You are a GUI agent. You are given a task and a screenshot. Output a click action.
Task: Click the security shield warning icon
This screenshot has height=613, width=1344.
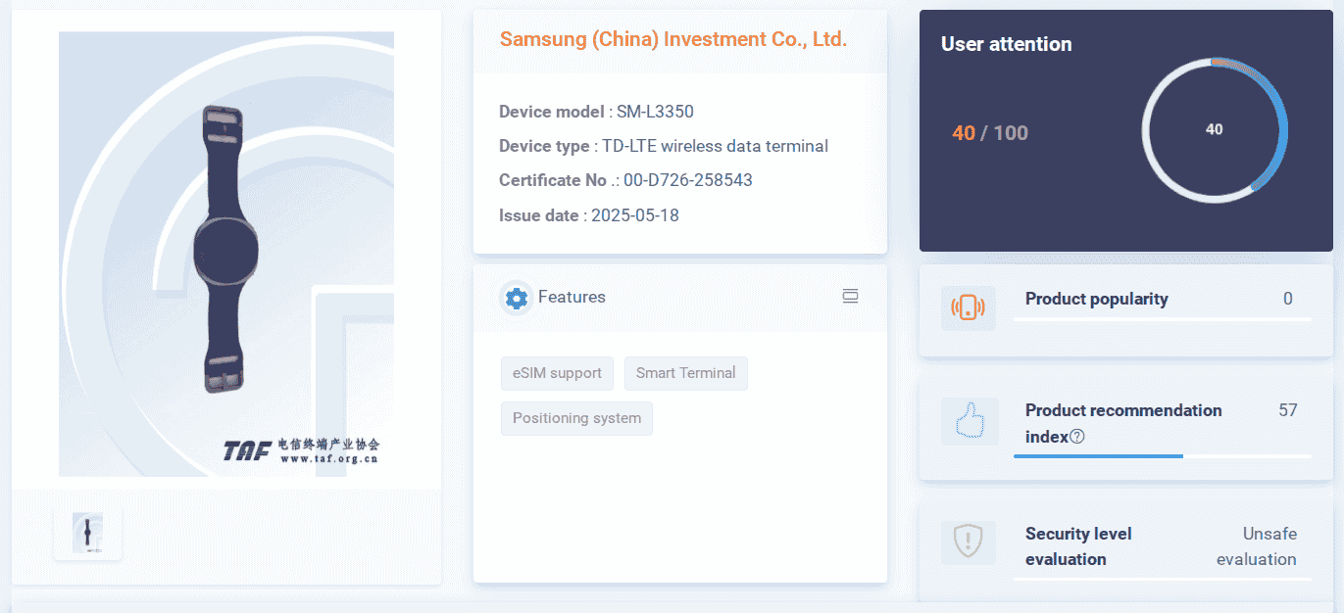tap(968, 542)
